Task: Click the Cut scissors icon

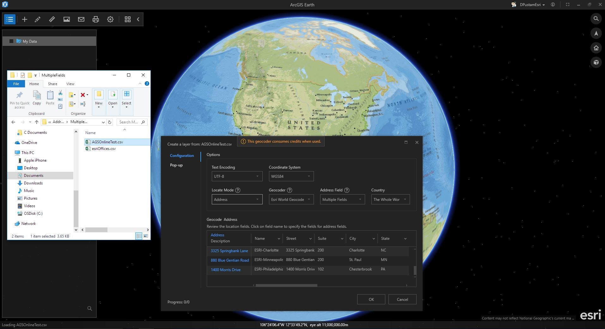Action: click(60, 93)
